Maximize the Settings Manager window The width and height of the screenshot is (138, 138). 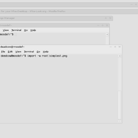click(x=106, y=18)
